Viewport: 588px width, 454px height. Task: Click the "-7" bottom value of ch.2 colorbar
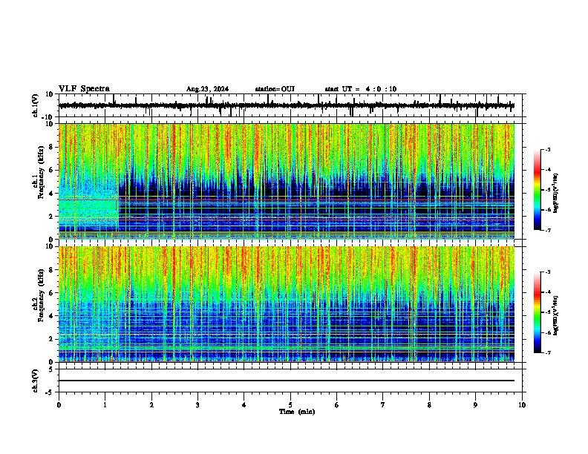[547, 353]
